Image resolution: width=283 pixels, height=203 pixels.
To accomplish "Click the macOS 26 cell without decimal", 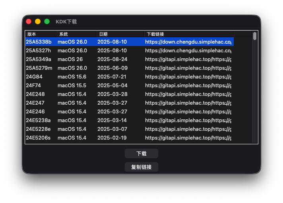I will 70,59.
